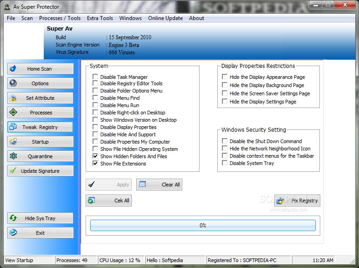Open the Windows menu
Screen dimensions: 359x268
coord(130,18)
